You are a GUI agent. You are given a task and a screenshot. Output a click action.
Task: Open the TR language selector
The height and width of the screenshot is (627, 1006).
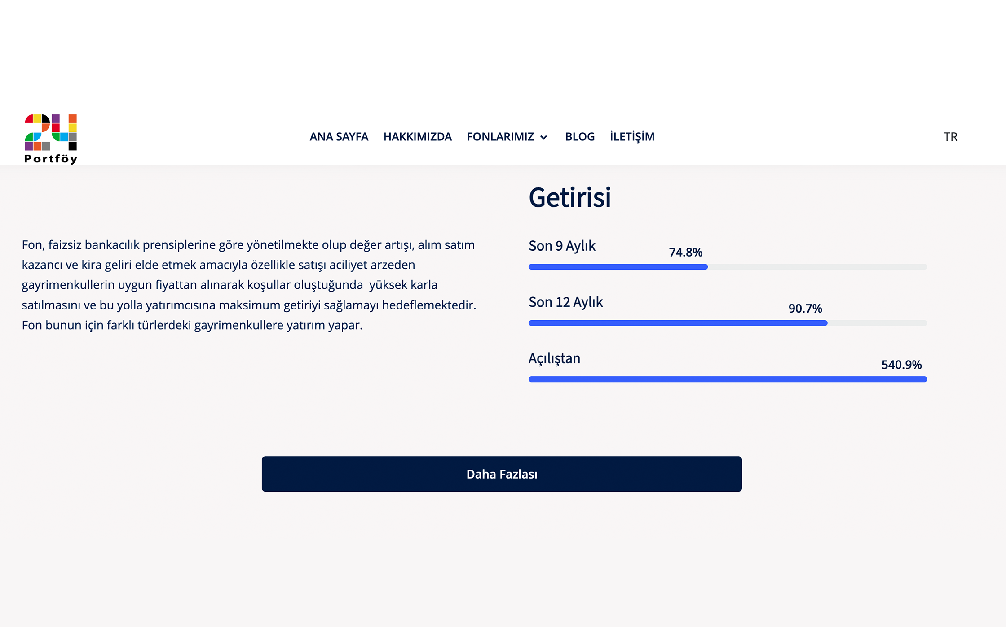click(950, 137)
